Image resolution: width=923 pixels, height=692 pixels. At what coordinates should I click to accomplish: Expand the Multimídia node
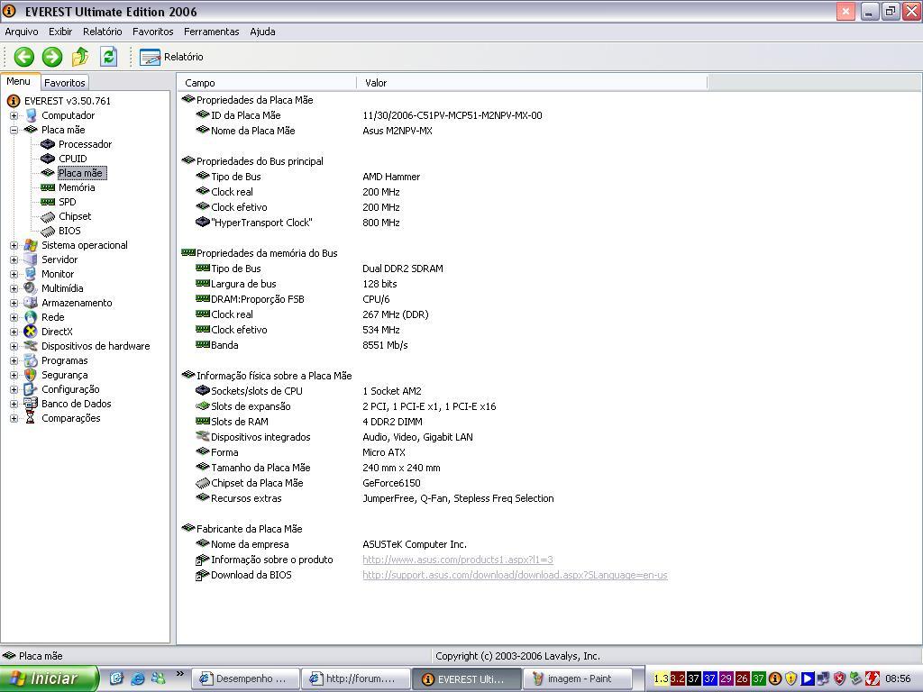pyautogui.click(x=14, y=289)
